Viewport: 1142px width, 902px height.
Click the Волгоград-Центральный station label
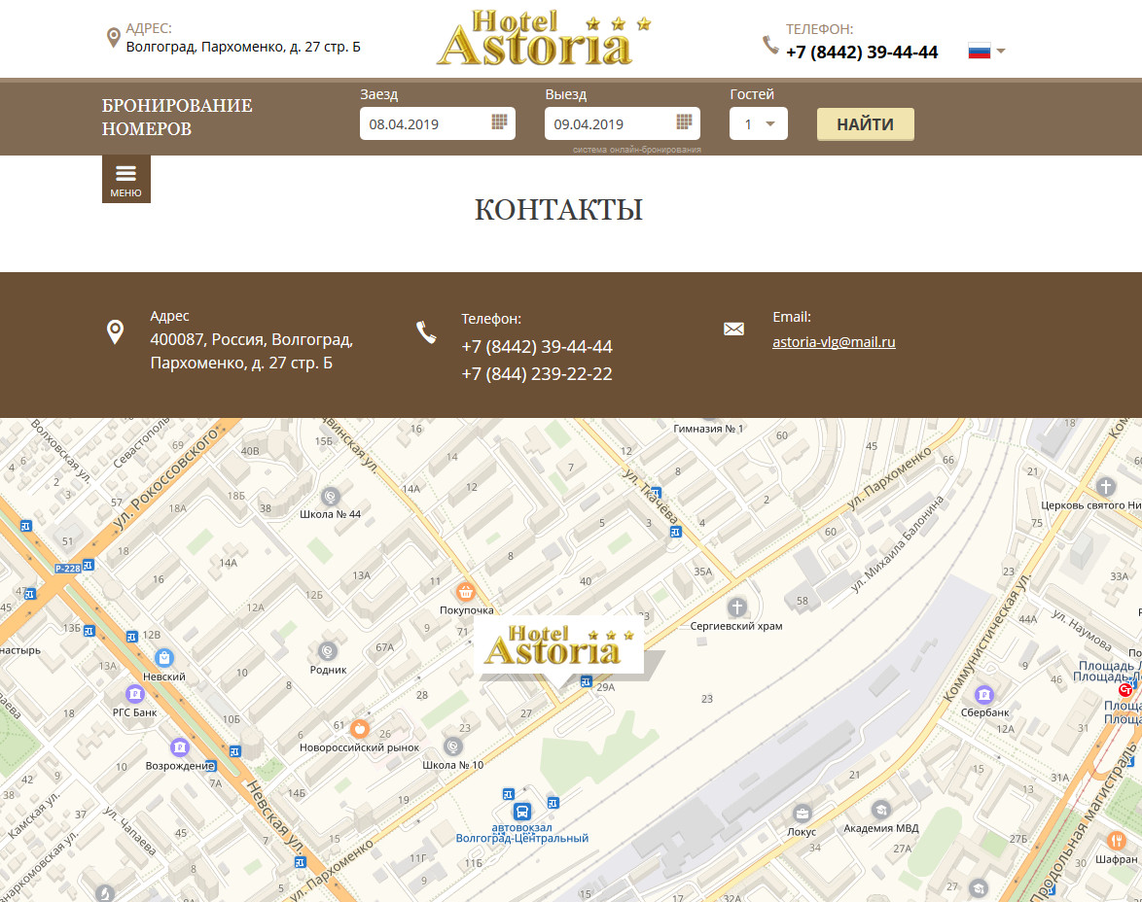(522, 839)
